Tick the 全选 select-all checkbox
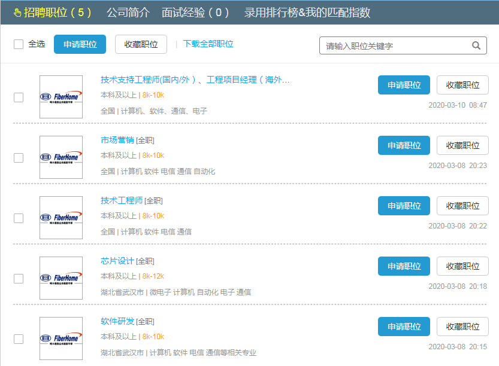 (19, 44)
